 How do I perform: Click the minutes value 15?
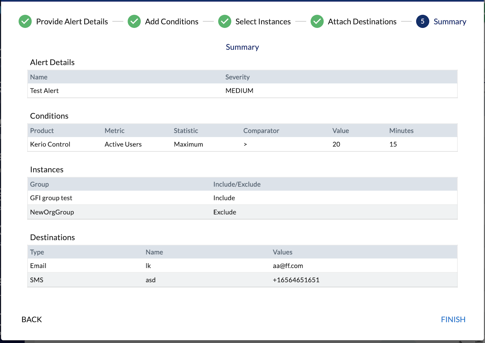[x=393, y=144]
